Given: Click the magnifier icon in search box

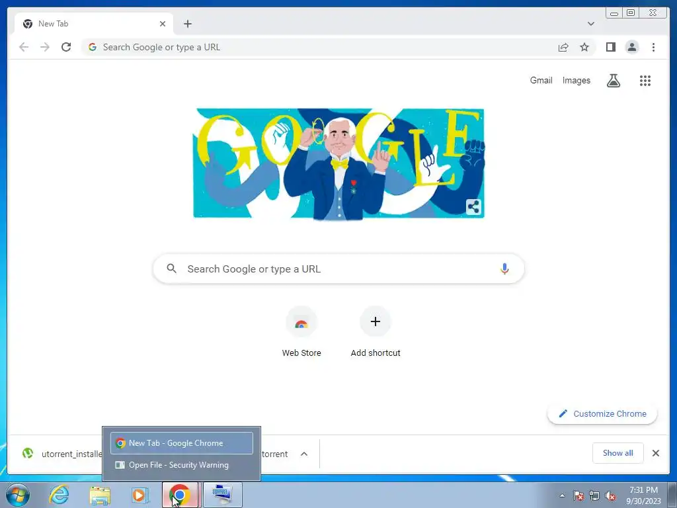Looking at the screenshot, I should (171, 269).
